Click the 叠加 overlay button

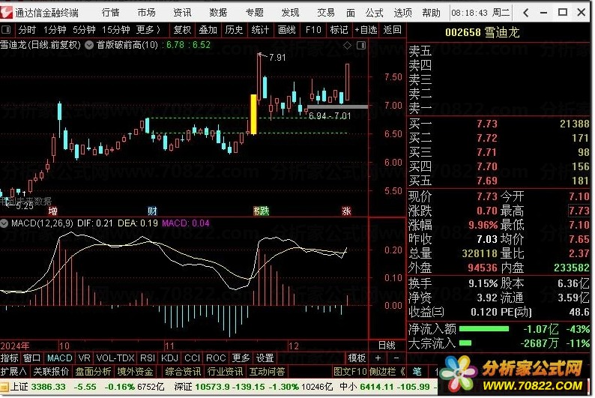pyautogui.click(x=208, y=29)
